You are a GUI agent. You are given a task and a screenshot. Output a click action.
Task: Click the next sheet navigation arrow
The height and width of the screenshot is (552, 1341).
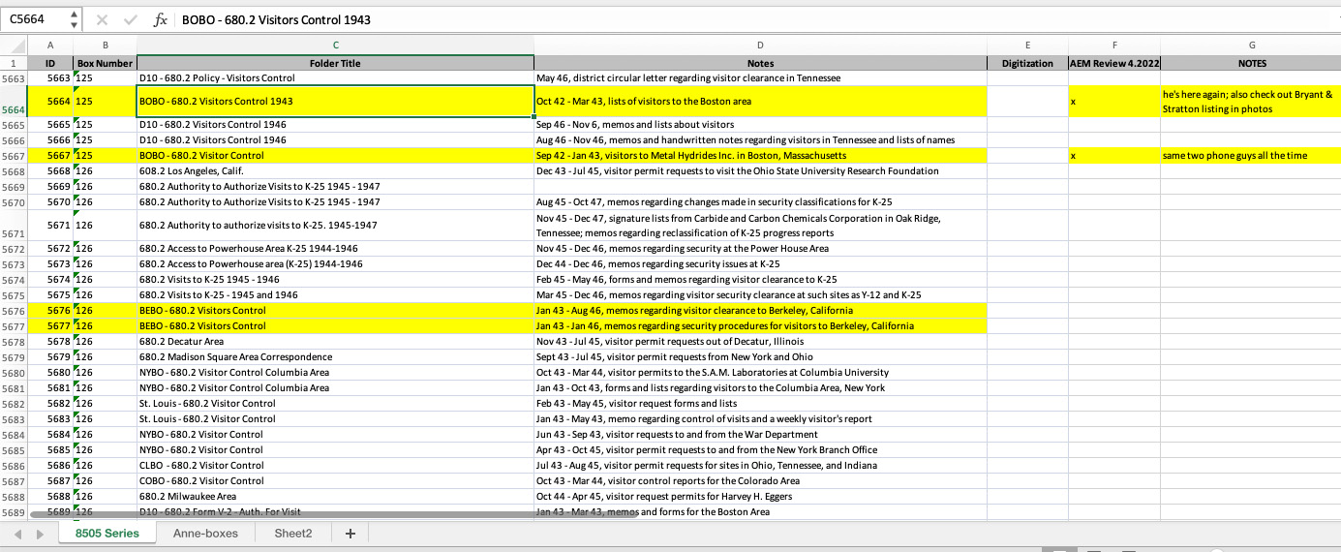point(40,534)
